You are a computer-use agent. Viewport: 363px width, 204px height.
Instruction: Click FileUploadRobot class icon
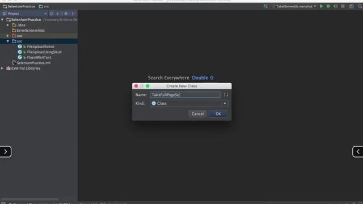coord(20,46)
